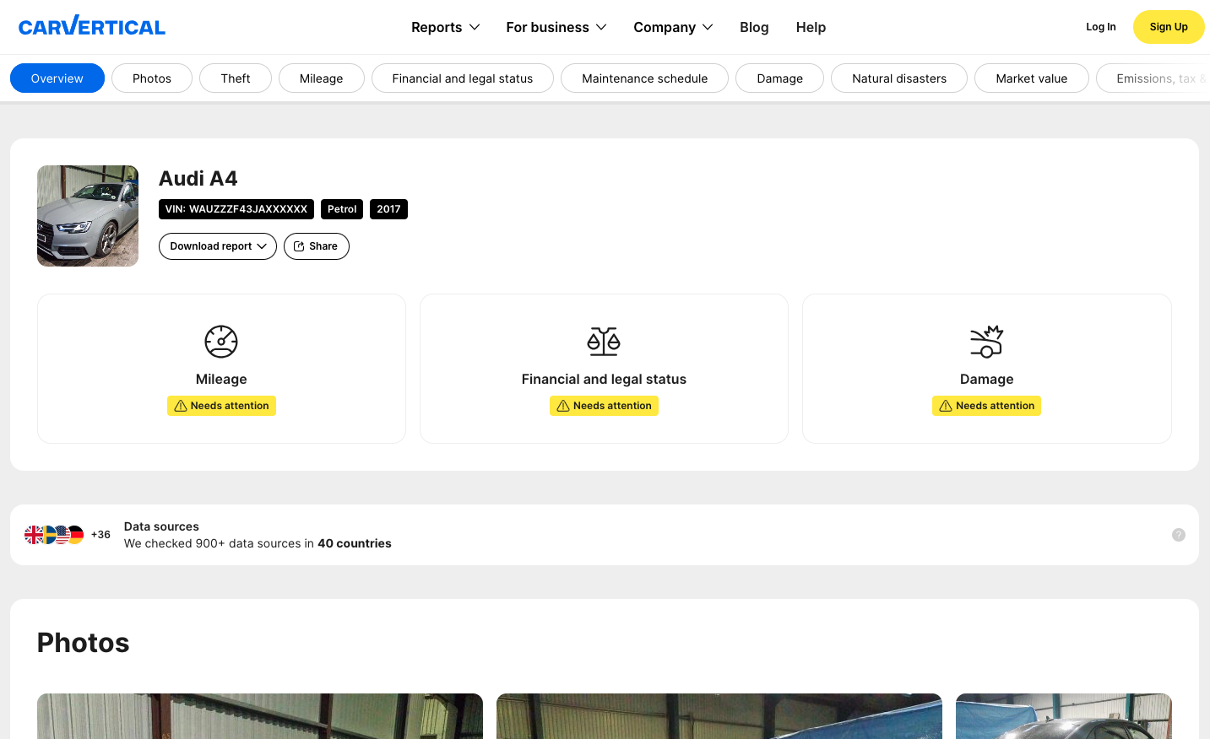Click Damage Needs attention badge

tap(986, 406)
